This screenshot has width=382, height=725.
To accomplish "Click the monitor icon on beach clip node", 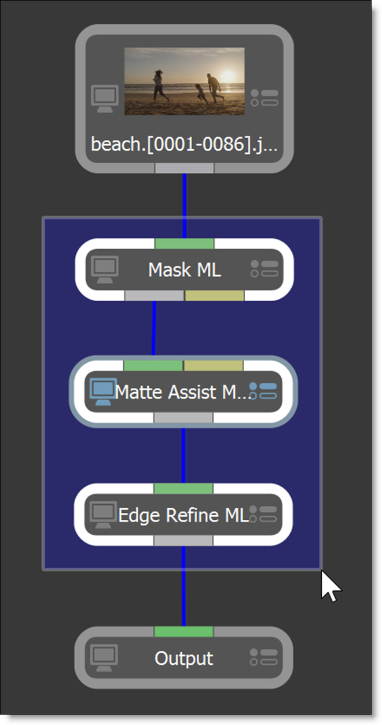I will (x=105, y=99).
